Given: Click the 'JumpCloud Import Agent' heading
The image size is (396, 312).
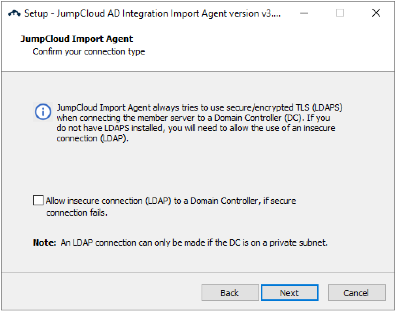Looking at the screenshot, I should pyautogui.click(x=76, y=39).
